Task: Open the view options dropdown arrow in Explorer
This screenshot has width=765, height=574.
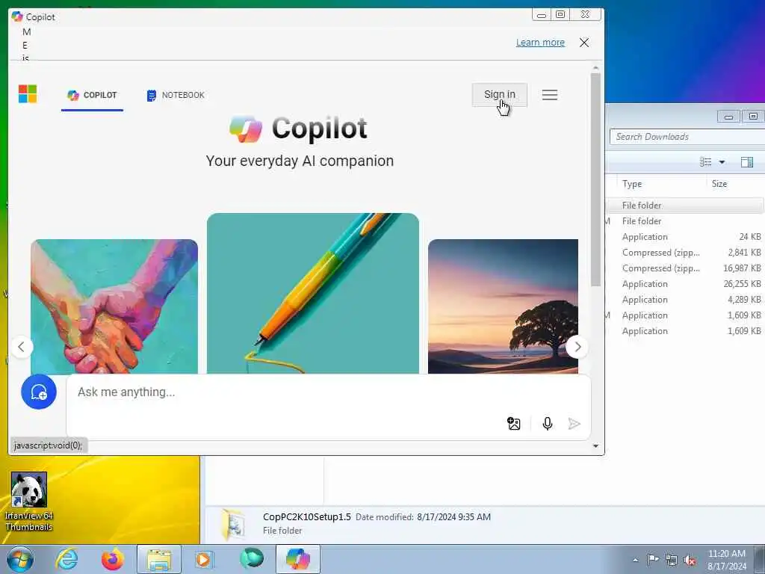Action: click(x=722, y=162)
